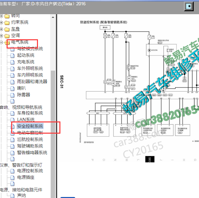Click the arrow panel button at top right
Viewport: 199px width, 198px height.
pos(189,6)
